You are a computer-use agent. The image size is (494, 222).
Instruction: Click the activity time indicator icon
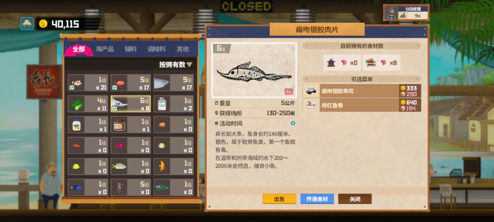coord(293,123)
